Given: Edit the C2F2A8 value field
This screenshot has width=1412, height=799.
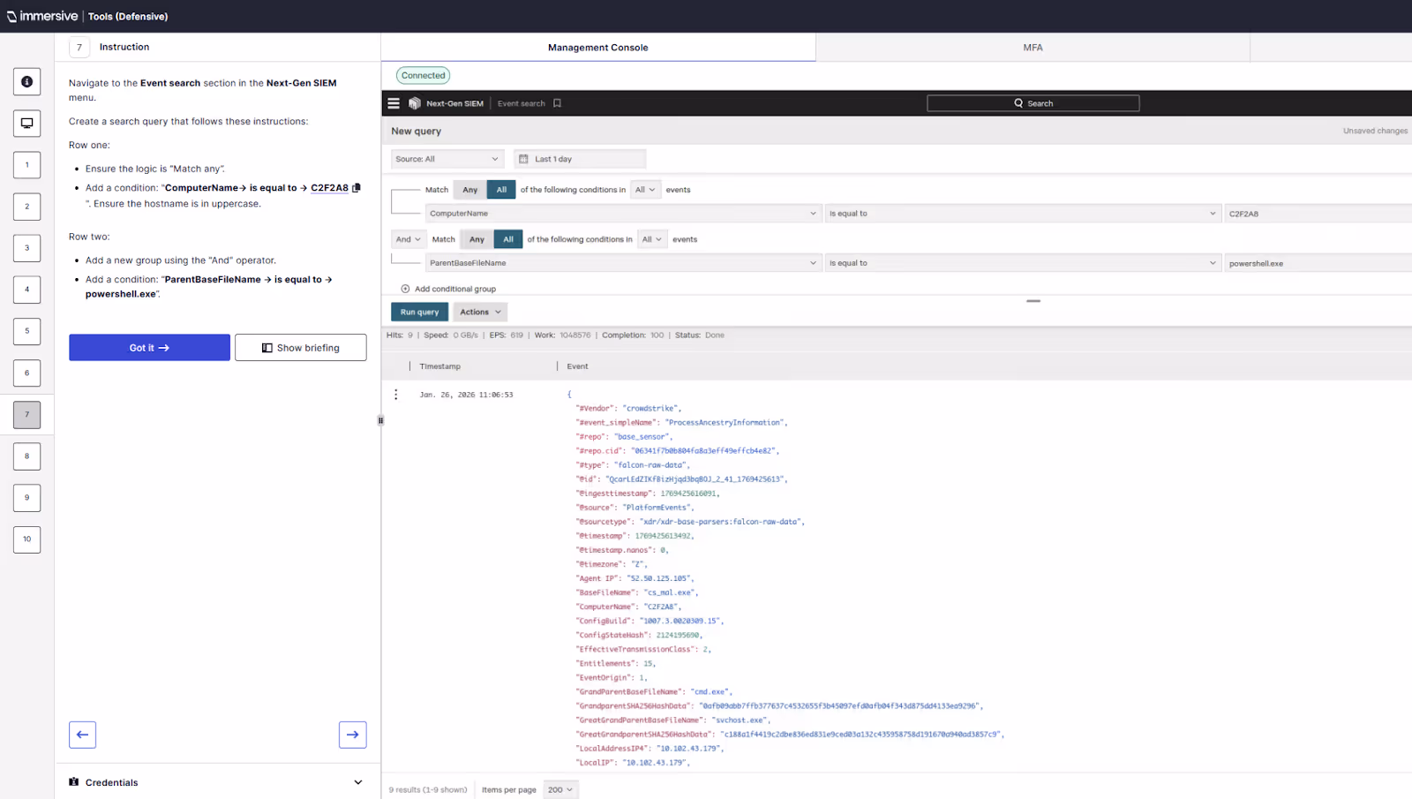Looking at the screenshot, I should pos(1318,214).
